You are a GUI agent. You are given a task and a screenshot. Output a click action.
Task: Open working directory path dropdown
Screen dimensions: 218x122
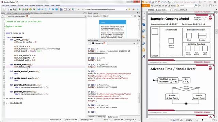pos(126,9)
